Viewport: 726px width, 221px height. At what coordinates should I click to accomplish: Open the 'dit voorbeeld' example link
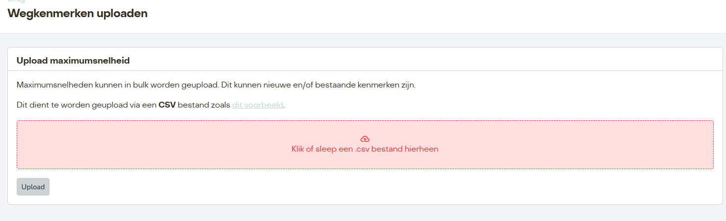(x=258, y=105)
